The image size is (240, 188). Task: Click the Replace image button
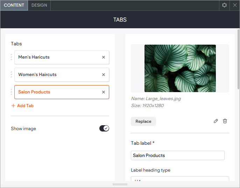(143, 121)
